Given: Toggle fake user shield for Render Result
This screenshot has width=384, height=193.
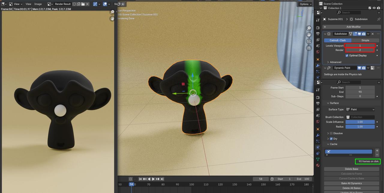Looking at the screenshot, I should tap(74, 4).
